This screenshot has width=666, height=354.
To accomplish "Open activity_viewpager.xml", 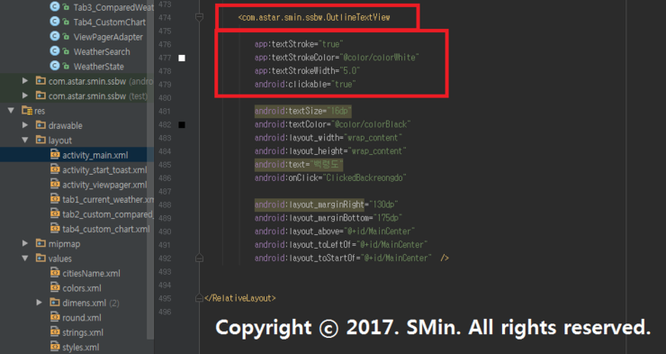I will point(104,185).
